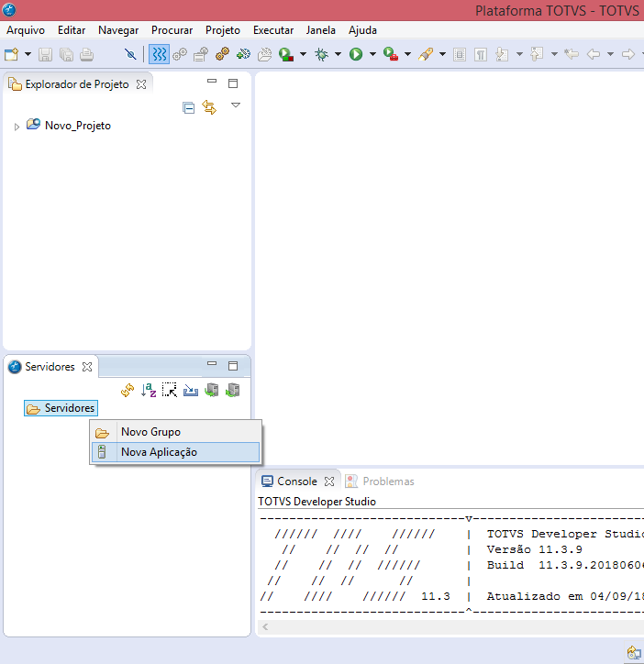Maximize the Servidores panel
644x664 pixels.
pyautogui.click(x=233, y=366)
